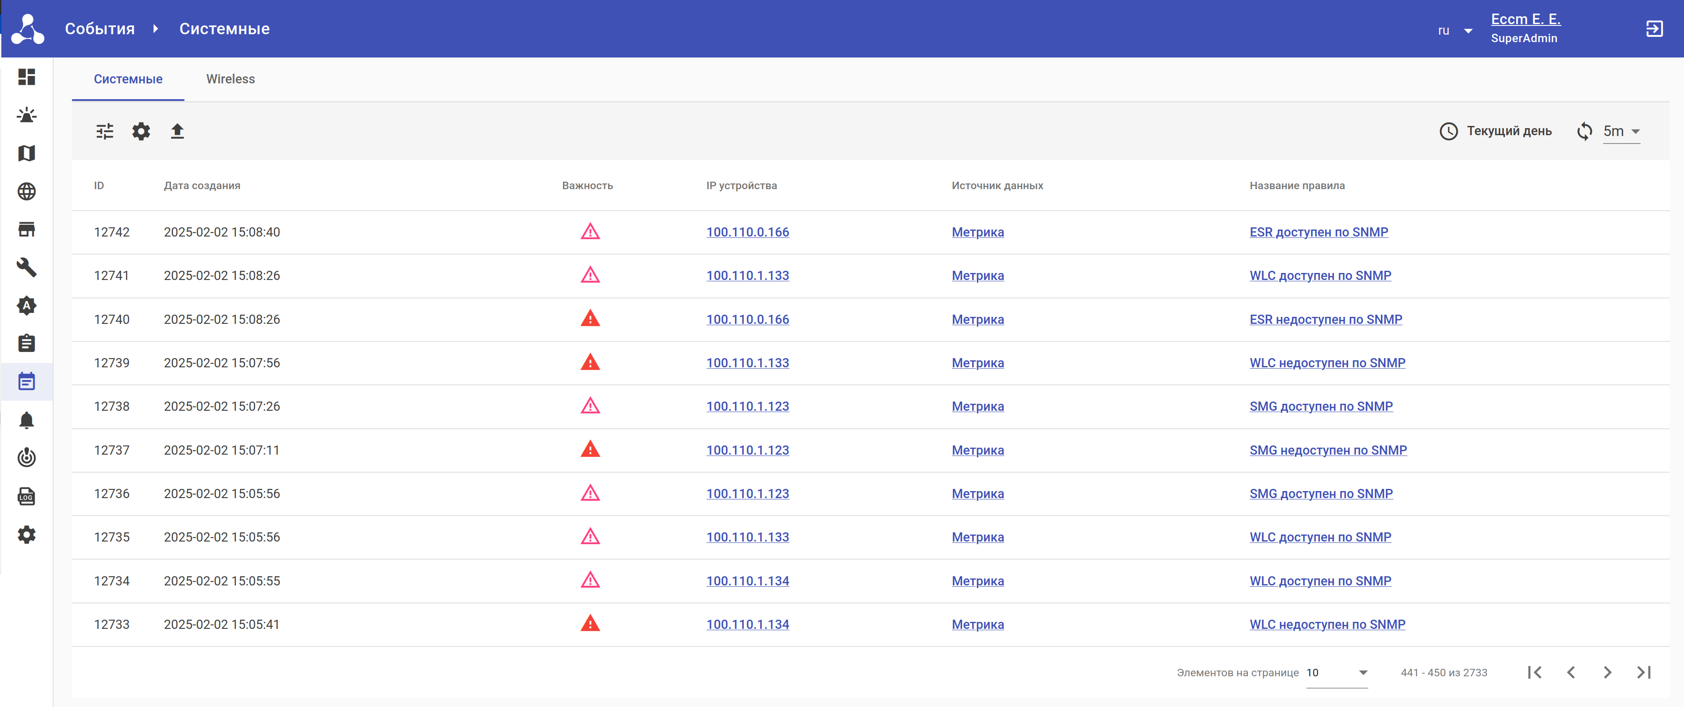The image size is (1684, 707).
Task: Click IP link 100.110.1.134 in row 12733
Action: pos(747,624)
